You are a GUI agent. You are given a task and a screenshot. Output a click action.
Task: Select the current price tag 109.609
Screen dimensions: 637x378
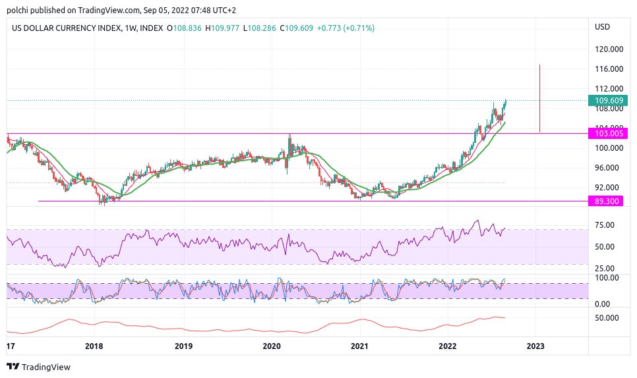pyautogui.click(x=608, y=100)
